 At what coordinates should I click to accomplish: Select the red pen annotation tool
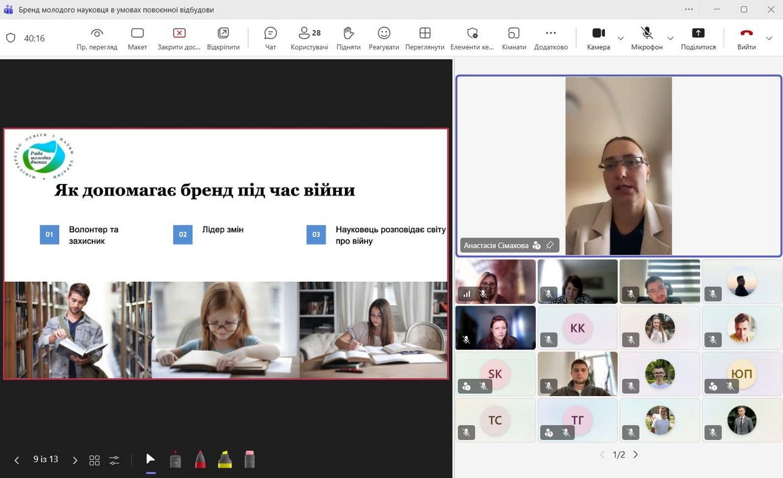(x=200, y=460)
